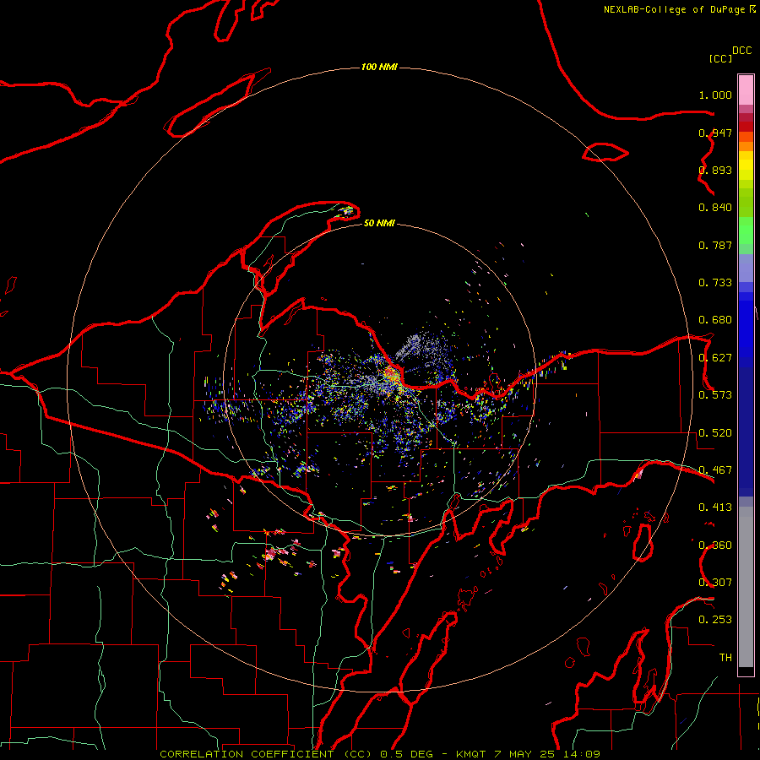760x760 pixels.
Task: Click the 0.360 legend value
Action: tap(715, 546)
